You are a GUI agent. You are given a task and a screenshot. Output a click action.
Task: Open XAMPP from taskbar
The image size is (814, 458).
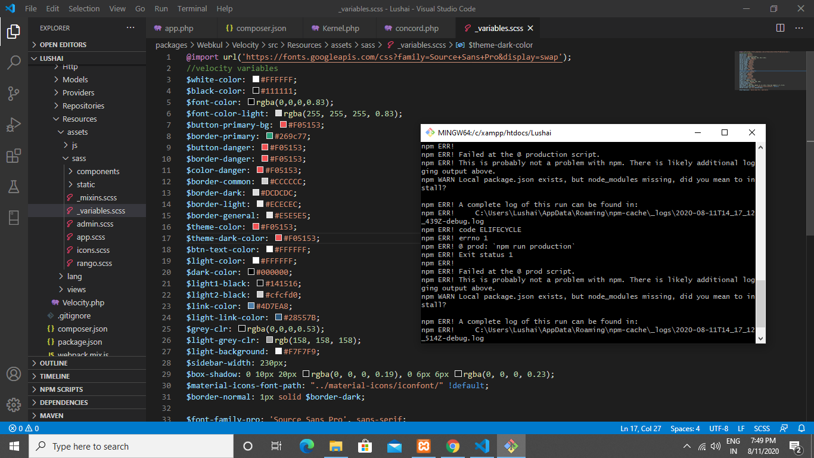(424, 446)
